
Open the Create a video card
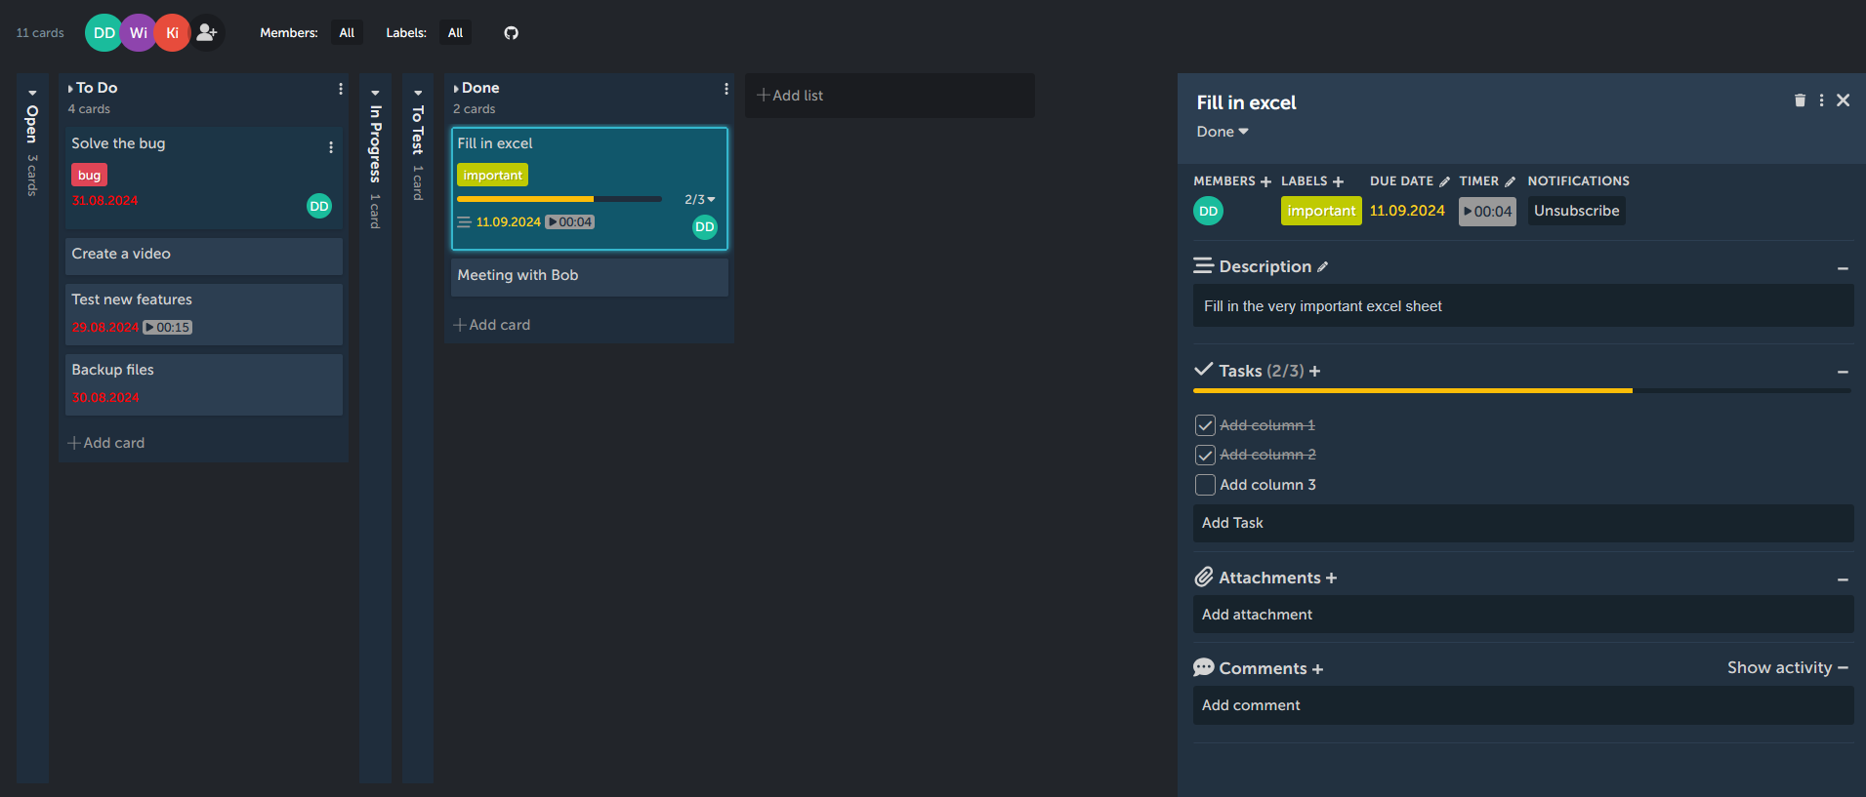pyautogui.click(x=204, y=256)
